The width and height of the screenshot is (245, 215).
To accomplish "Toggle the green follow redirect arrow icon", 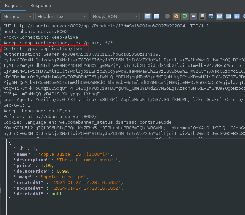I will point(185,16).
